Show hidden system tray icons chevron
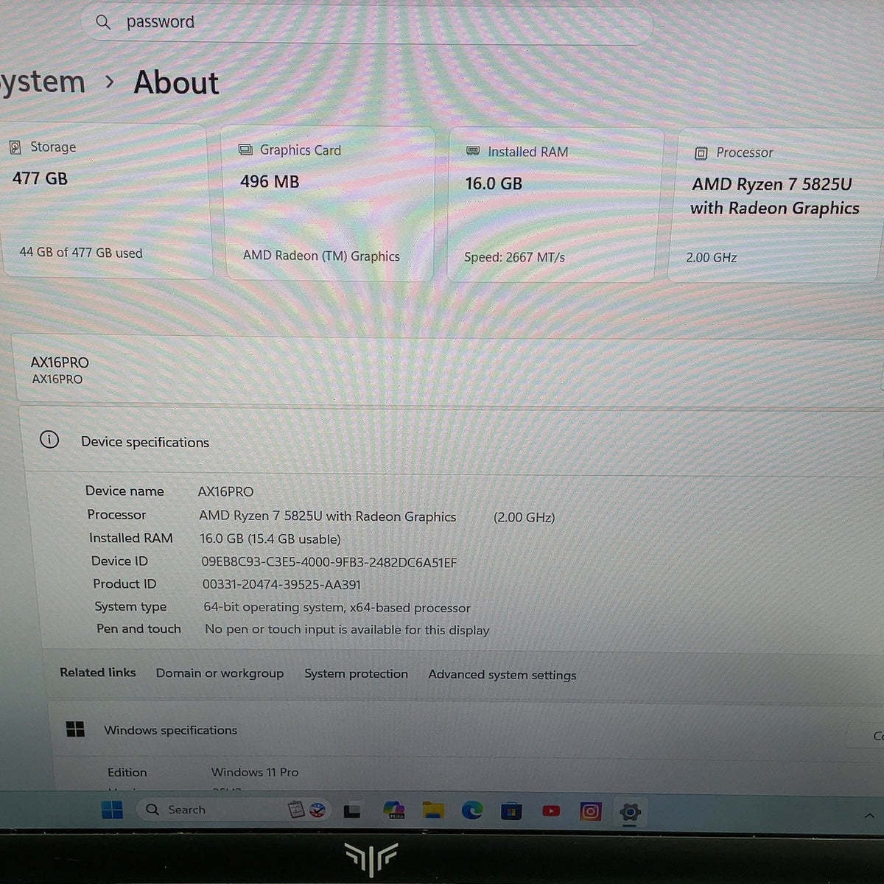Image resolution: width=884 pixels, height=884 pixels. point(869,815)
